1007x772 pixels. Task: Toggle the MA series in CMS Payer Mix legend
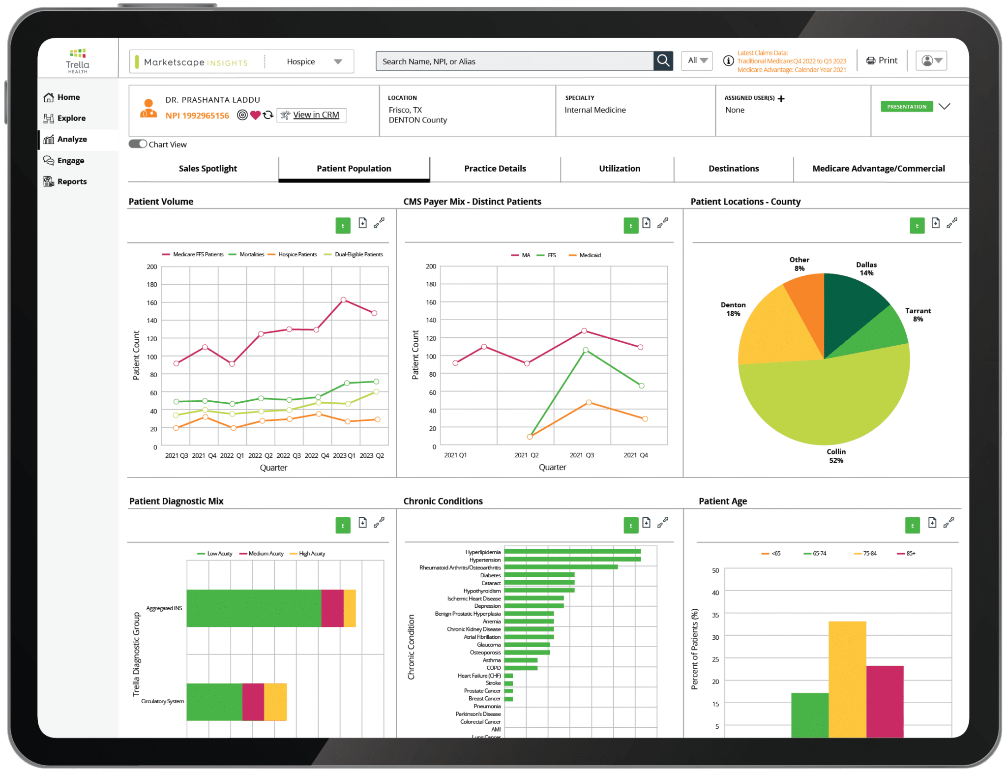522,255
